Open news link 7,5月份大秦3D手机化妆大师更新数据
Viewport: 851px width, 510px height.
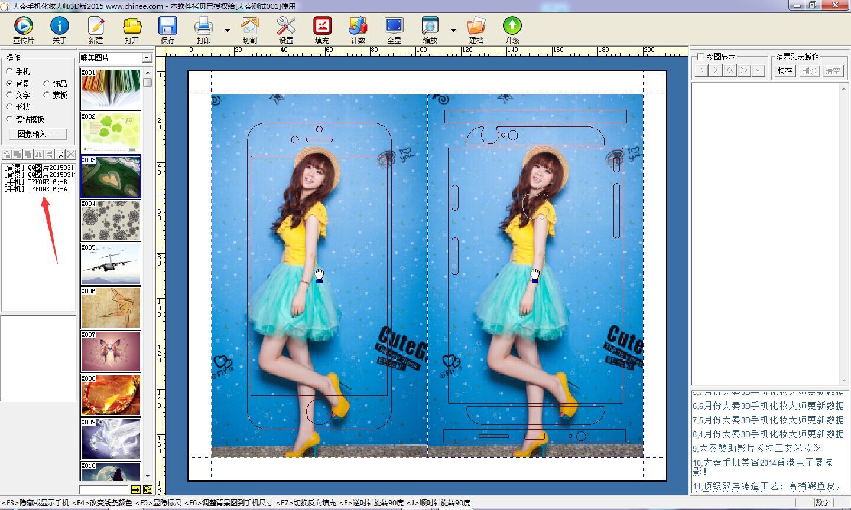click(x=768, y=420)
